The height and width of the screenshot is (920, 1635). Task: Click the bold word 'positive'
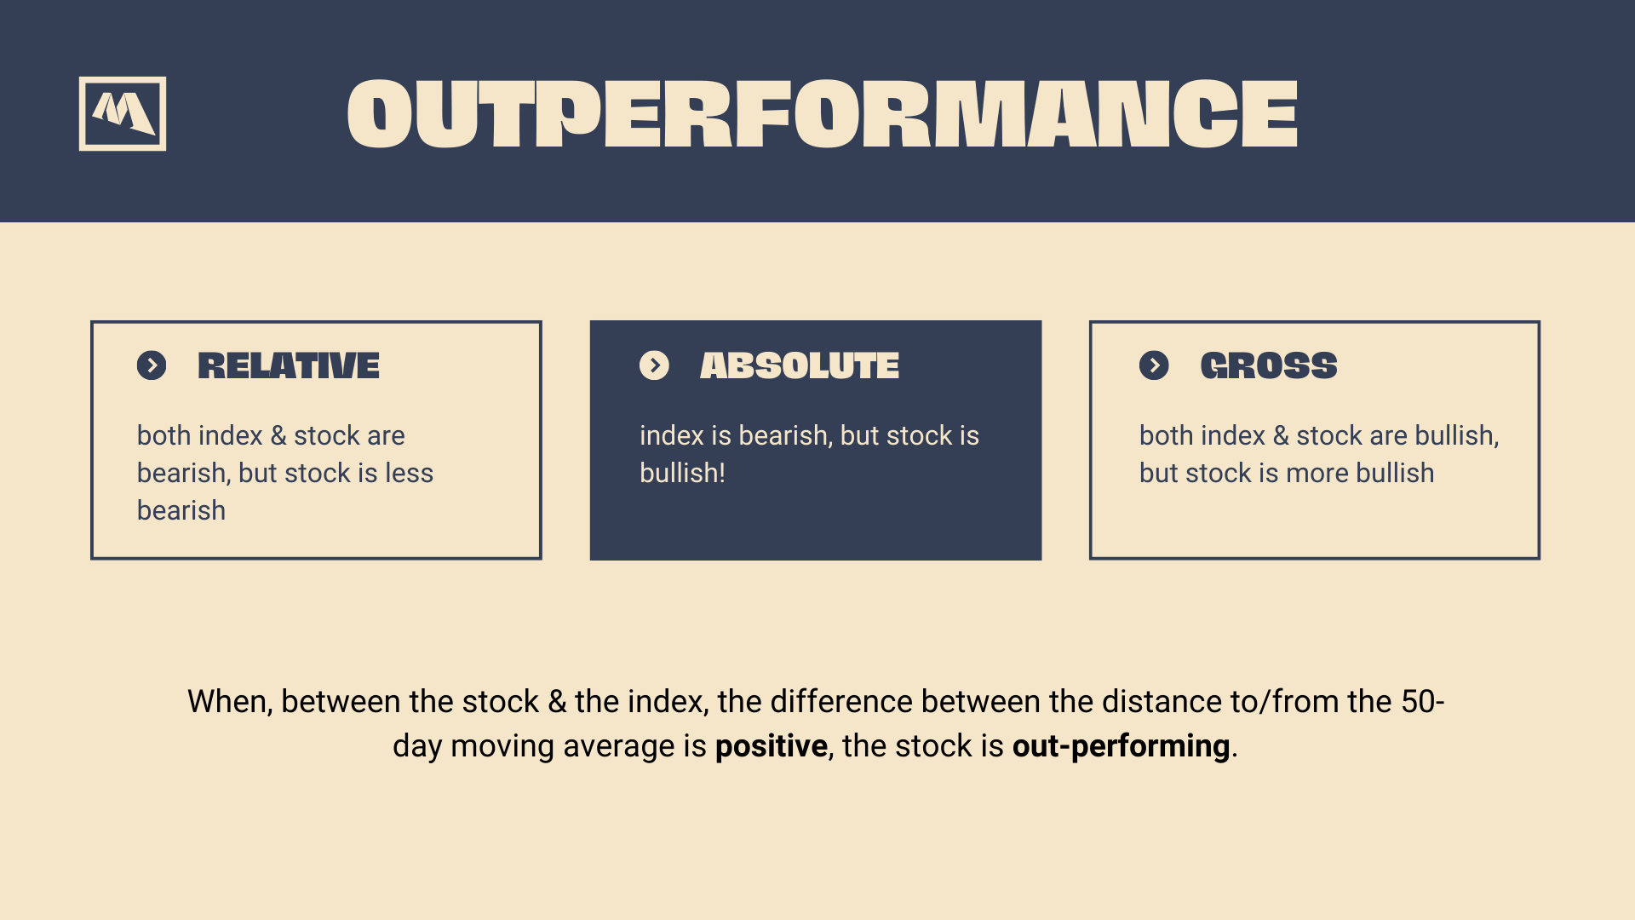click(772, 746)
